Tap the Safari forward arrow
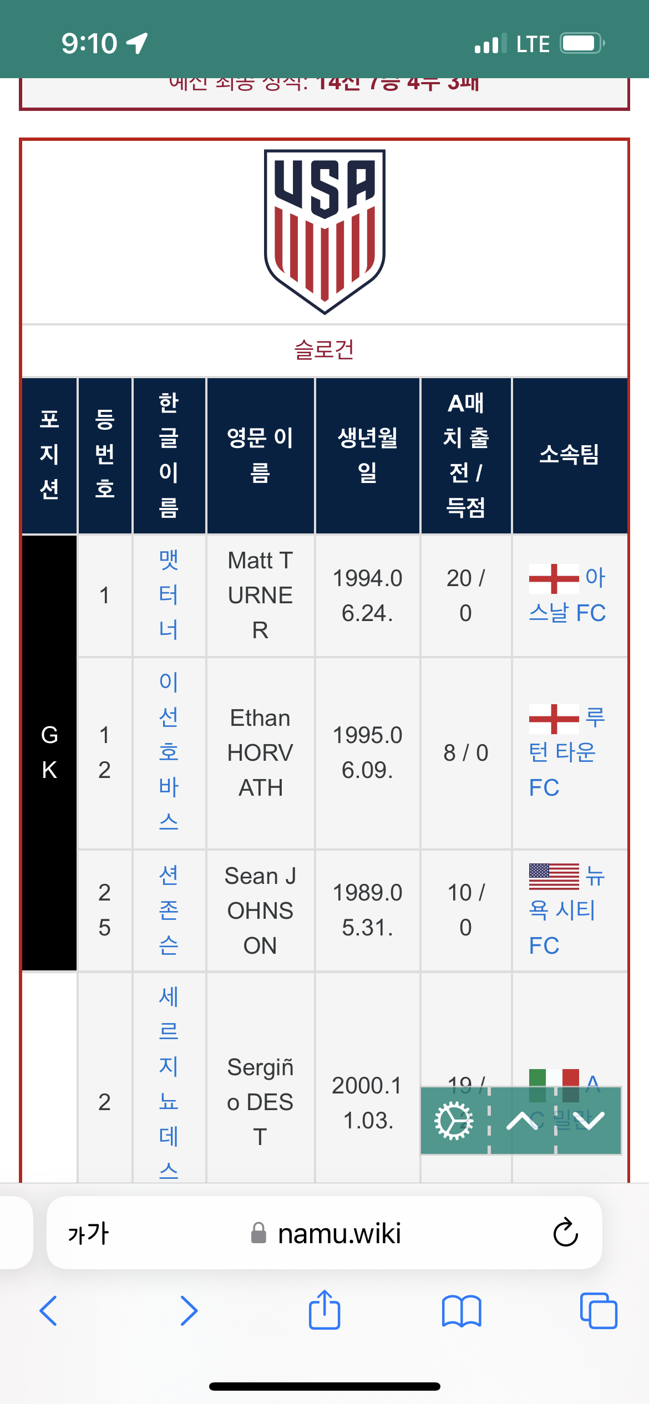Image resolution: width=649 pixels, height=1404 pixels. [189, 1311]
